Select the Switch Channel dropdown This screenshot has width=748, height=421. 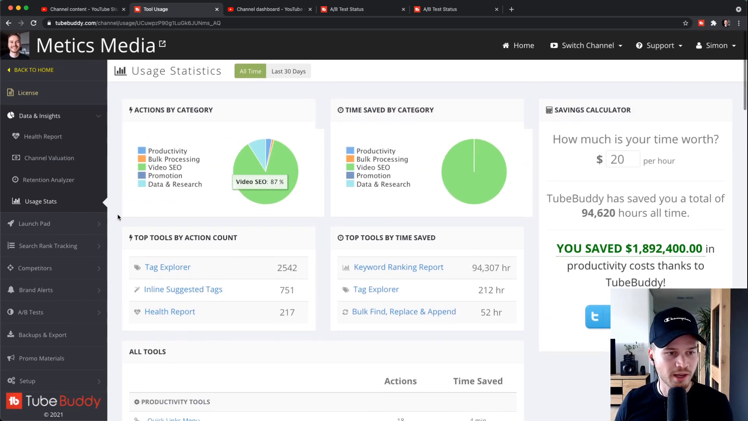pos(587,45)
